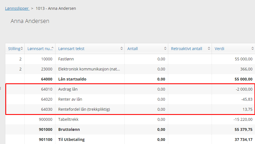Select the Fastlønn row text

66,59
